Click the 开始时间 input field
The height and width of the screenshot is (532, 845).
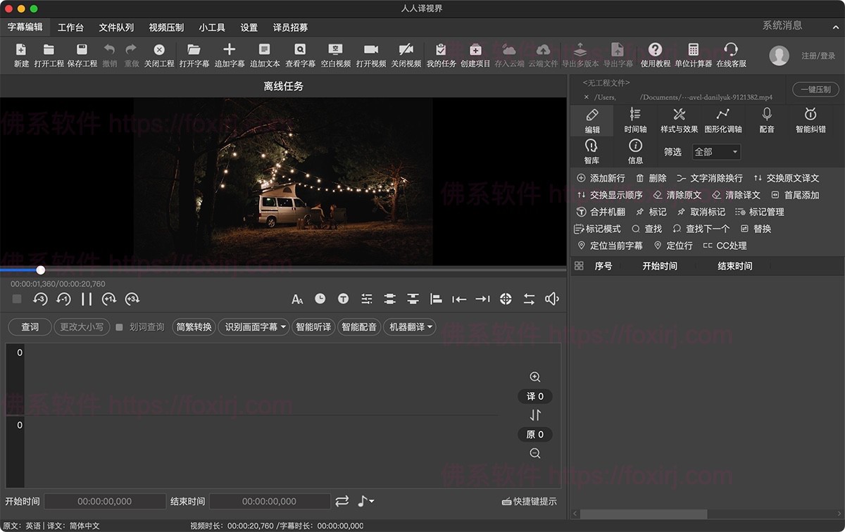105,502
